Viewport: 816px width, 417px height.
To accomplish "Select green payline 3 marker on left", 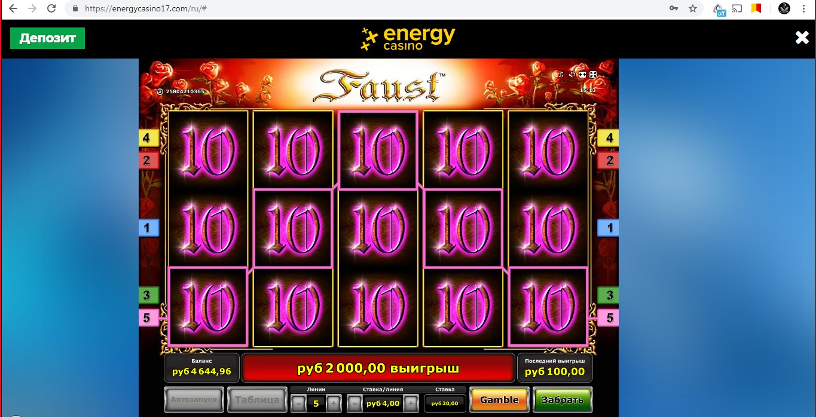I will (x=148, y=295).
